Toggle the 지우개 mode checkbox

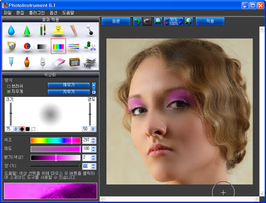(9, 92)
